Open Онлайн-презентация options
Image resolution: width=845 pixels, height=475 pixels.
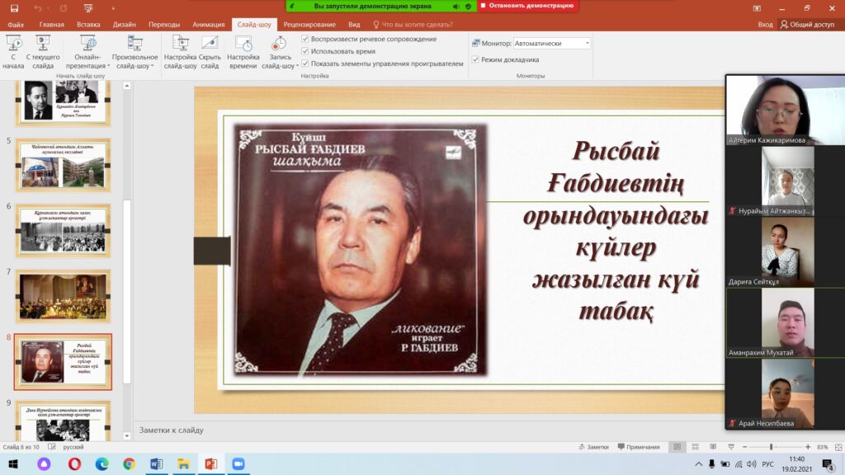click(x=87, y=52)
